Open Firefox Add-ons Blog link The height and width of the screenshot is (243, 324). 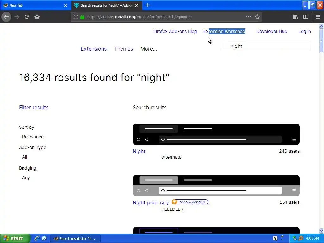tap(175, 31)
